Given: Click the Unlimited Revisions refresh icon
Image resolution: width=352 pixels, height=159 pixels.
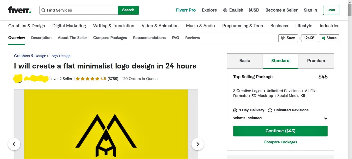Looking at the screenshot, I should coord(270,110).
